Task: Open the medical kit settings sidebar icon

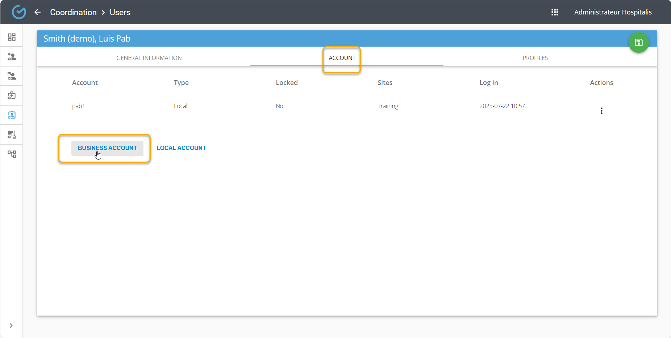Action: (x=12, y=96)
